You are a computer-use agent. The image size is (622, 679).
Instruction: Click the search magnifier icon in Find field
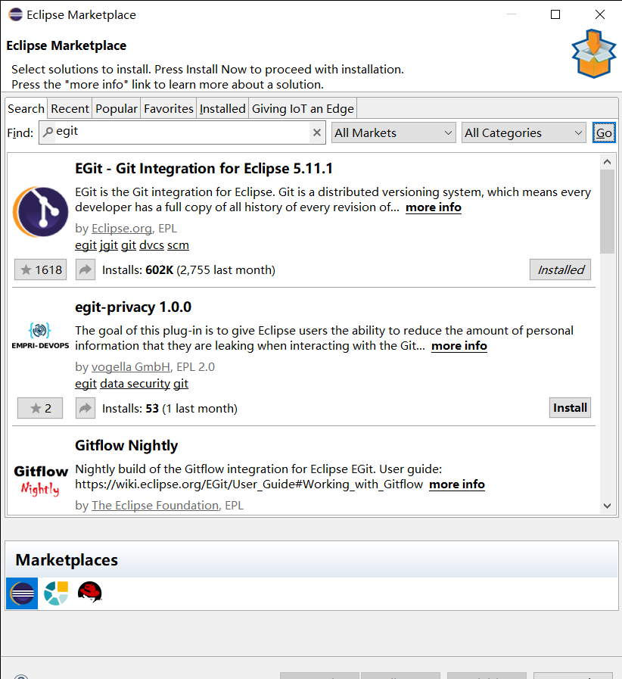click(x=48, y=131)
